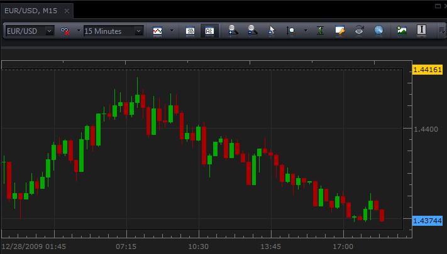Click the save chart image icon
The width and height of the screenshot is (447, 254).
coord(402,30)
